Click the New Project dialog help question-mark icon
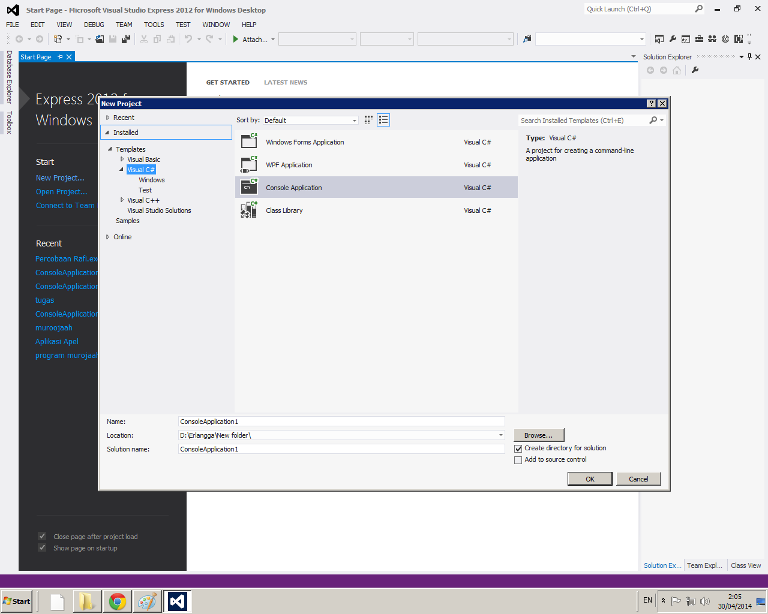This screenshot has width=768, height=614. (x=652, y=104)
